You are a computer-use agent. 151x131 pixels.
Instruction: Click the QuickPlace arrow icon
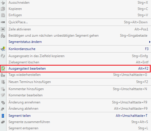coord(3,22)
